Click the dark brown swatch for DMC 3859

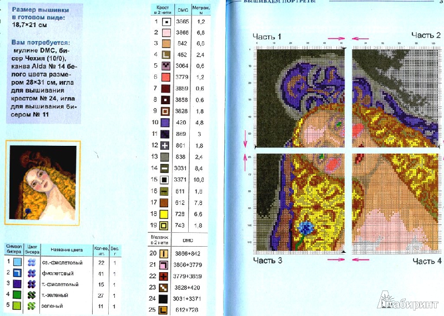[x=165, y=89]
